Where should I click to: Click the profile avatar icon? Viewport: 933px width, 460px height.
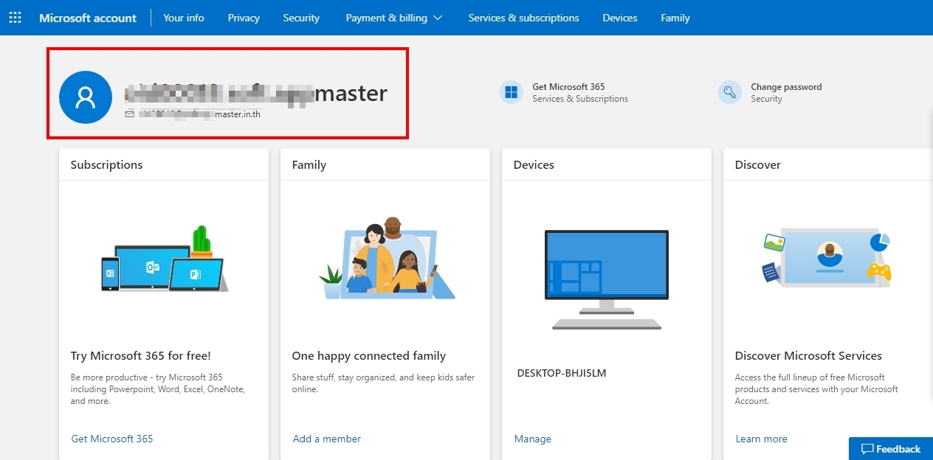coord(86,97)
